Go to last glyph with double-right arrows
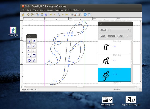The width and height of the screenshot is (150, 109). [x=67, y=14]
